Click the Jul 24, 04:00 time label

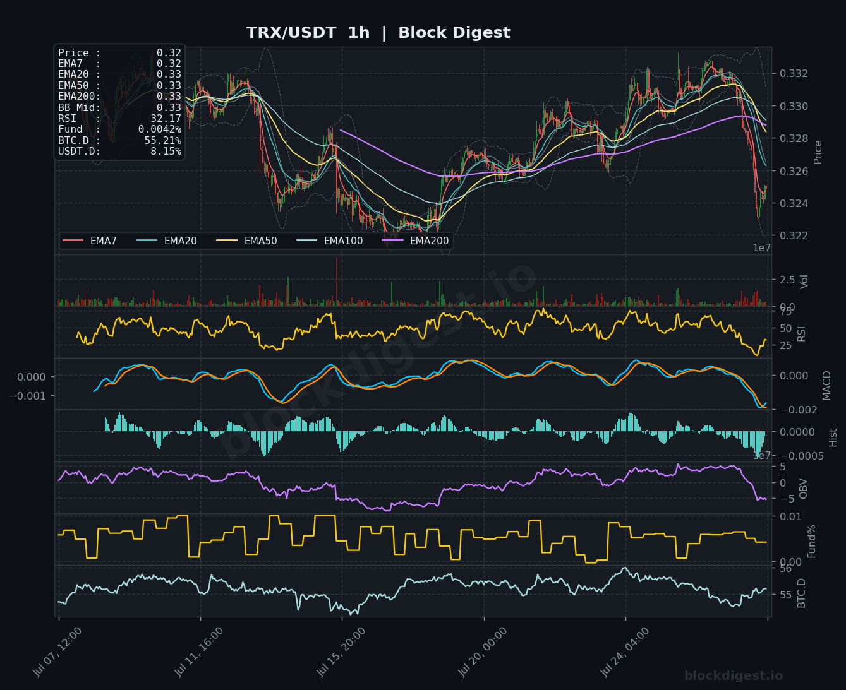(x=625, y=652)
